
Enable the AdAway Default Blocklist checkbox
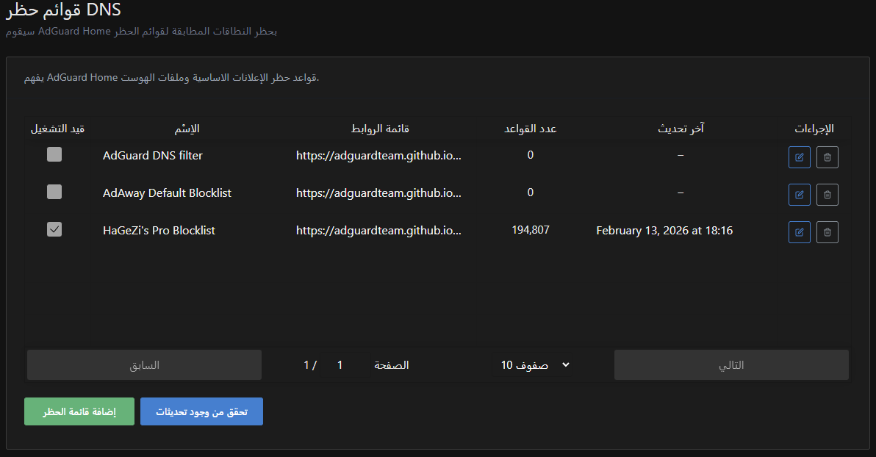tap(54, 192)
